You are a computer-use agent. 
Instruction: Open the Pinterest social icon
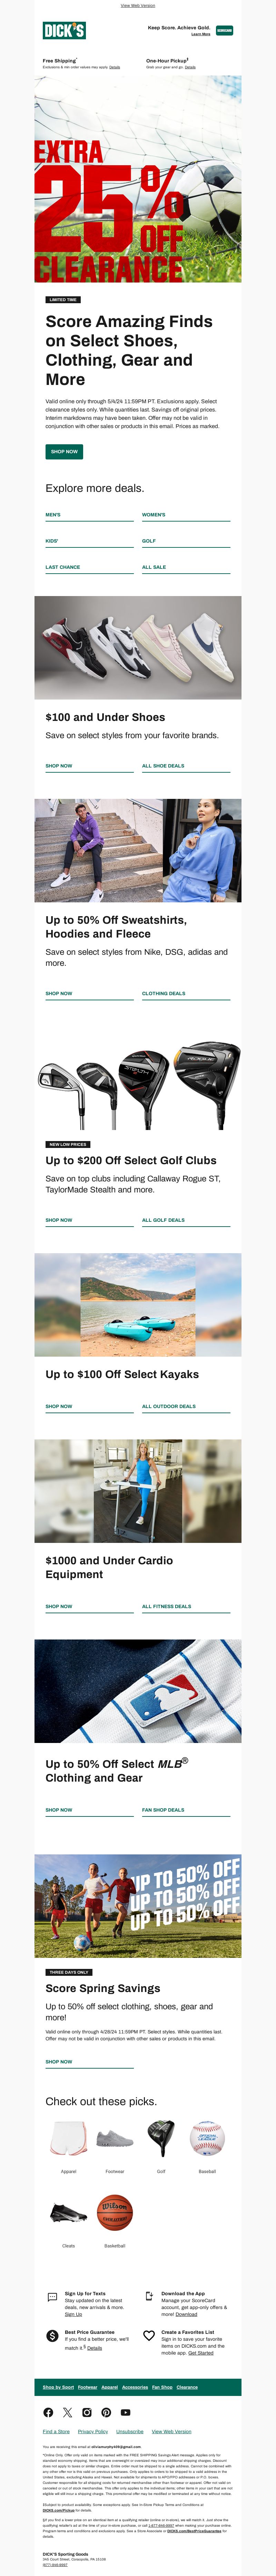(x=106, y=2413)
